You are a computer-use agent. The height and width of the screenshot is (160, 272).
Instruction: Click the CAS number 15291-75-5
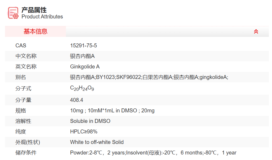(83, 46)
